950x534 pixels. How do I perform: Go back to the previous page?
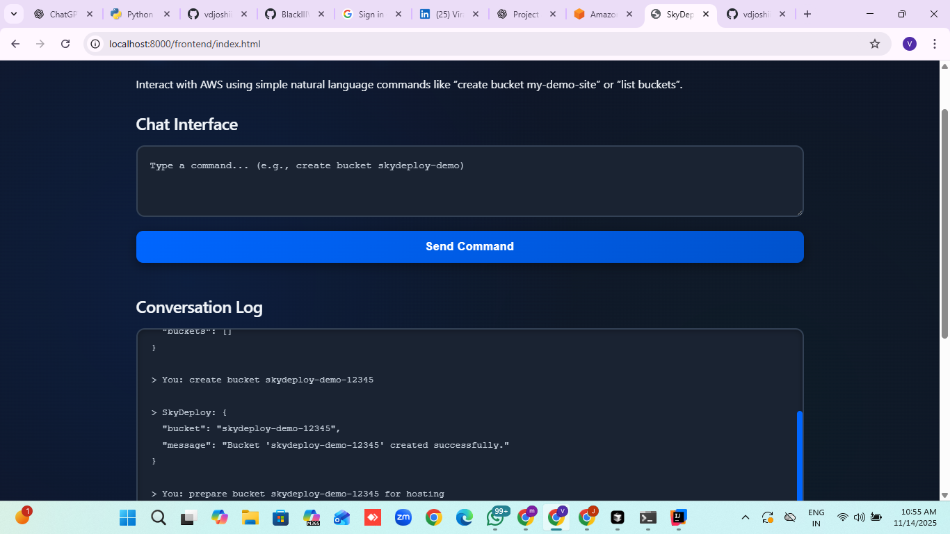[15, 44]
